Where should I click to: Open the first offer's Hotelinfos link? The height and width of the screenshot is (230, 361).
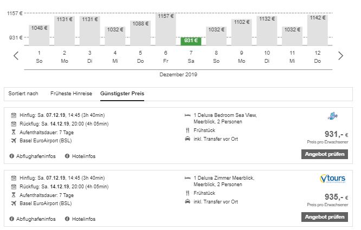[x=83, y=156]
